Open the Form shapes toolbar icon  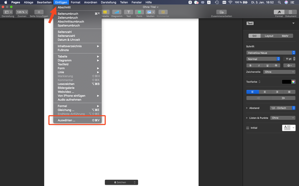[x=140, y=12]
